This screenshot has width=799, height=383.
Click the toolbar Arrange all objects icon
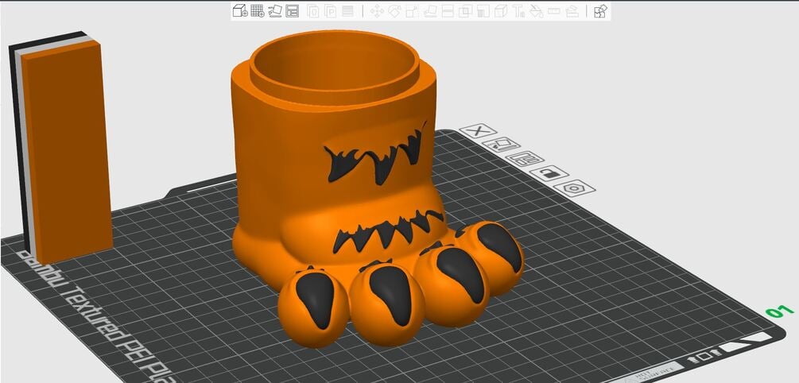point(292,10)
